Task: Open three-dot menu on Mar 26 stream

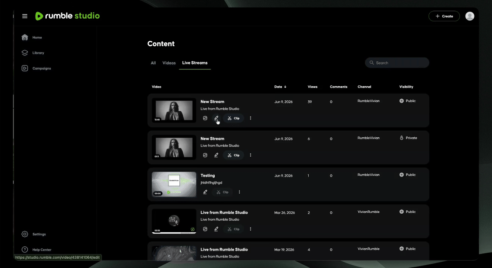Action: click(x=250, y=229)
